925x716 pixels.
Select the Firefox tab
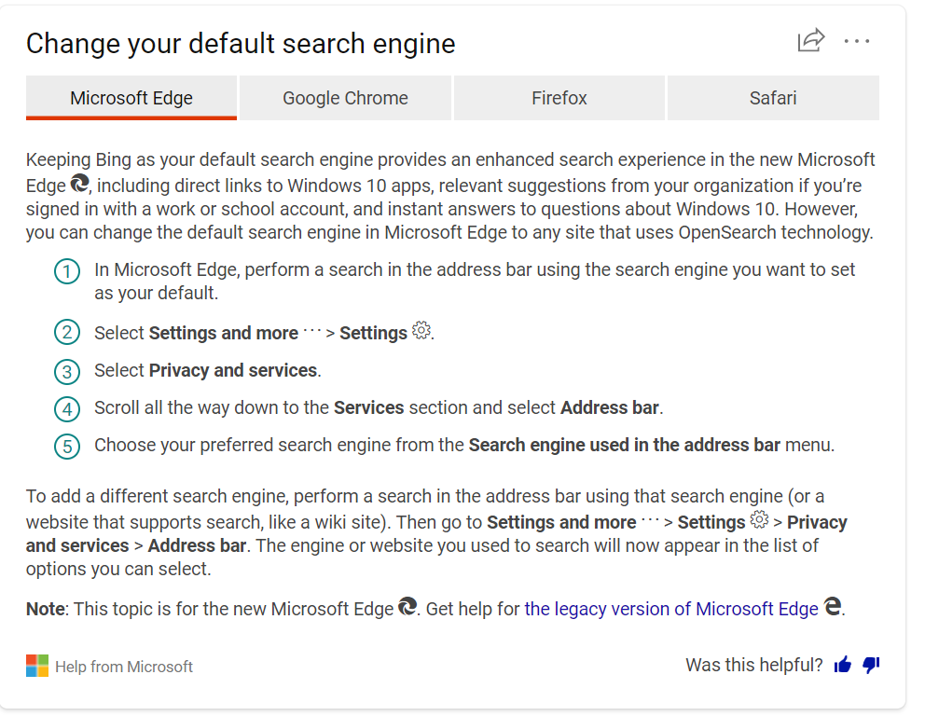[559, 97]
